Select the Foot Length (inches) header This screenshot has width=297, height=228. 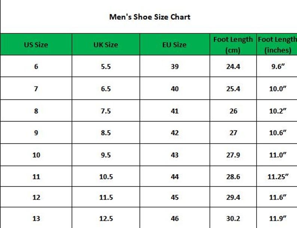pyautogui.click(x=278, y=45)
